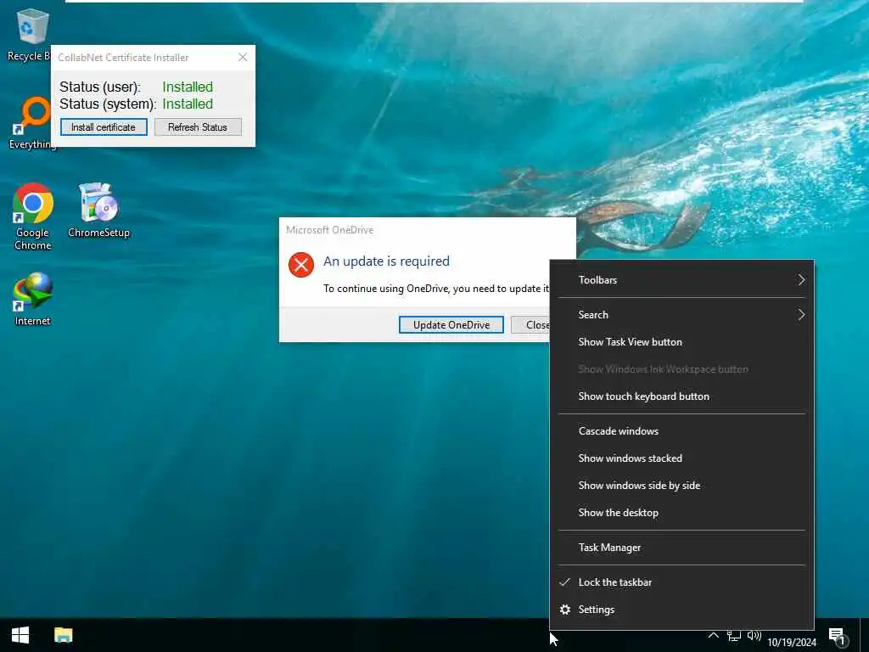
Task: Click the volume speaker tray icon
Action: click(754, 636)
